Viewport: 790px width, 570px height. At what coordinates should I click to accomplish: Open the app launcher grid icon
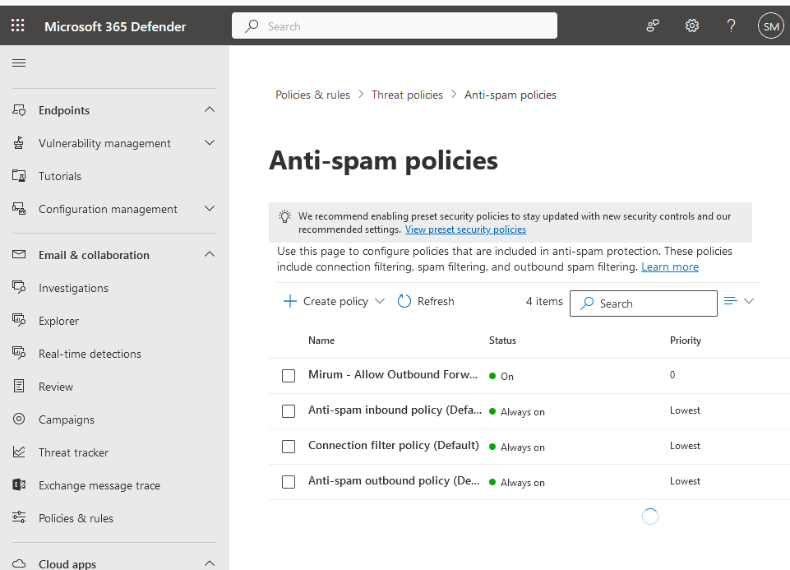17,25
